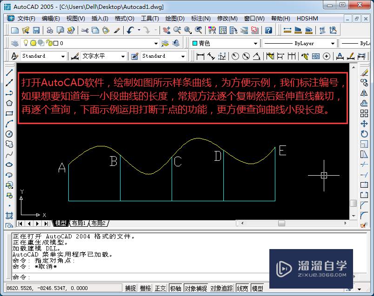
Task: Open the layer selection dropdown
Action: pos(157,43)
